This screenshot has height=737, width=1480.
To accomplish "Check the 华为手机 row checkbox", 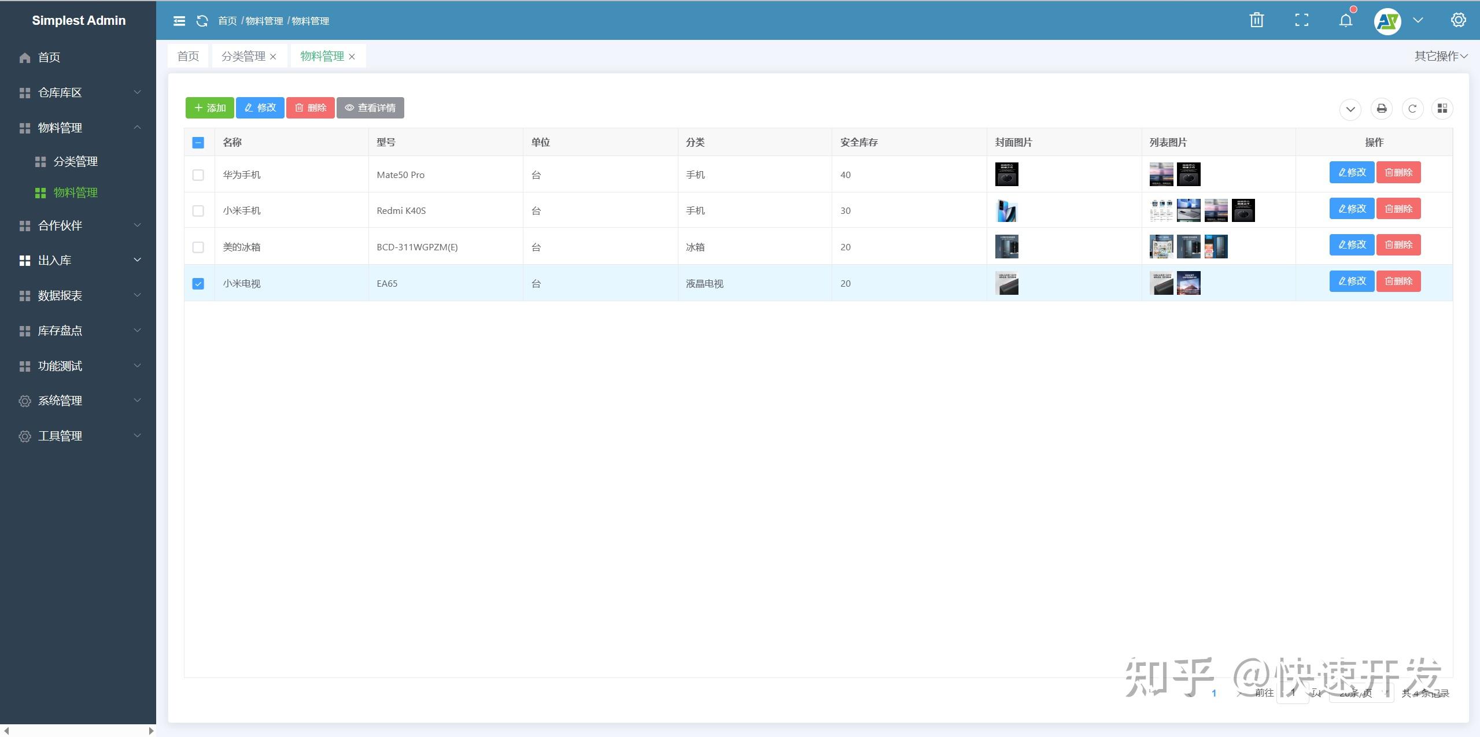I will click(x=198, y=175).
